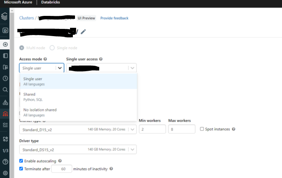The image size is (282, 178).
Task: Open the Workspace notebook icon in sidebar
Action: pos(5,56)
